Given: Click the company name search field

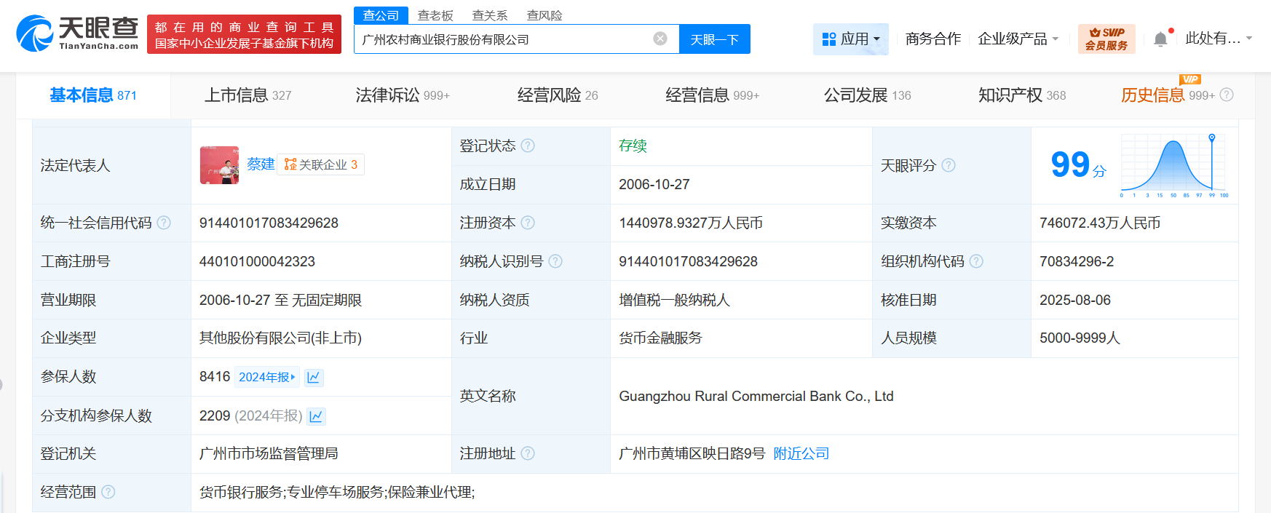Looking at the screenshot, I should click(502, 39).
